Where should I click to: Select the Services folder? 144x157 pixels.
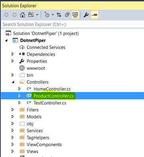pos(35,131)
